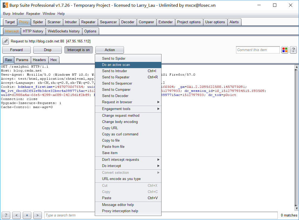Open the highlight color picker icon
This screenshot has width=299, height=220.
click(285, 50)
